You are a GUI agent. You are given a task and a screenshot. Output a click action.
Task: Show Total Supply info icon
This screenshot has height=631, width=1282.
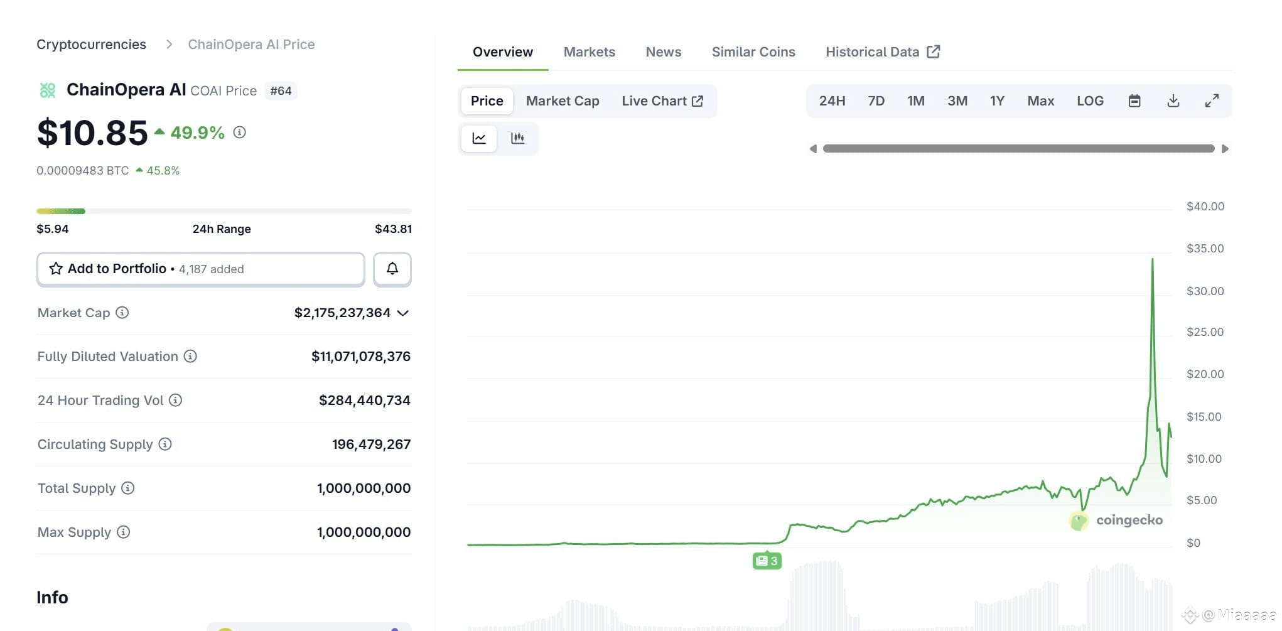[x=128, y=488]
